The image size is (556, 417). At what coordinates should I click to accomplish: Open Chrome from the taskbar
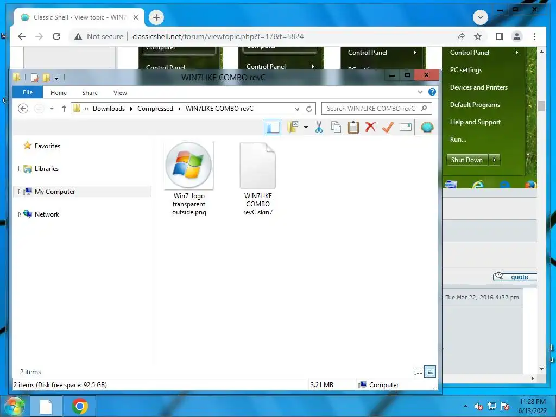pos(80,406)
